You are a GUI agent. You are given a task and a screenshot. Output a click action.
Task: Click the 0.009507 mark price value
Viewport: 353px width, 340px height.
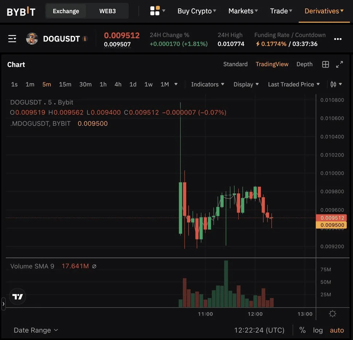point(117,44)
